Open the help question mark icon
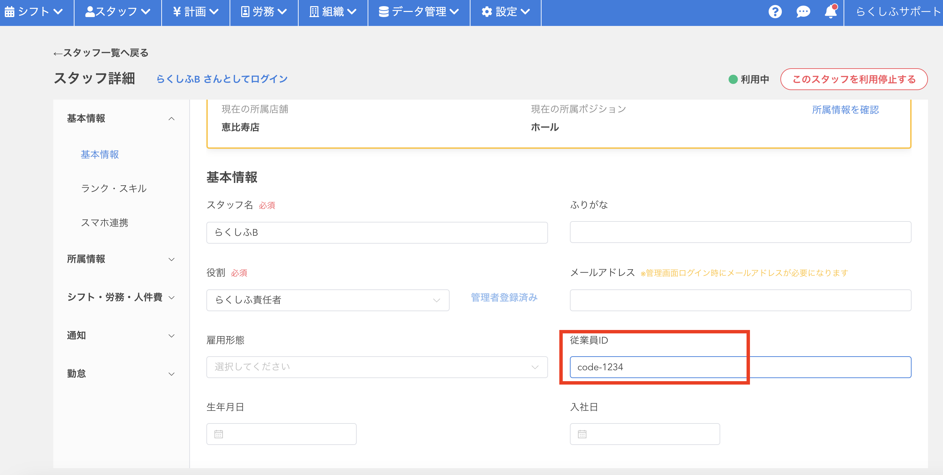 point(775,12)
